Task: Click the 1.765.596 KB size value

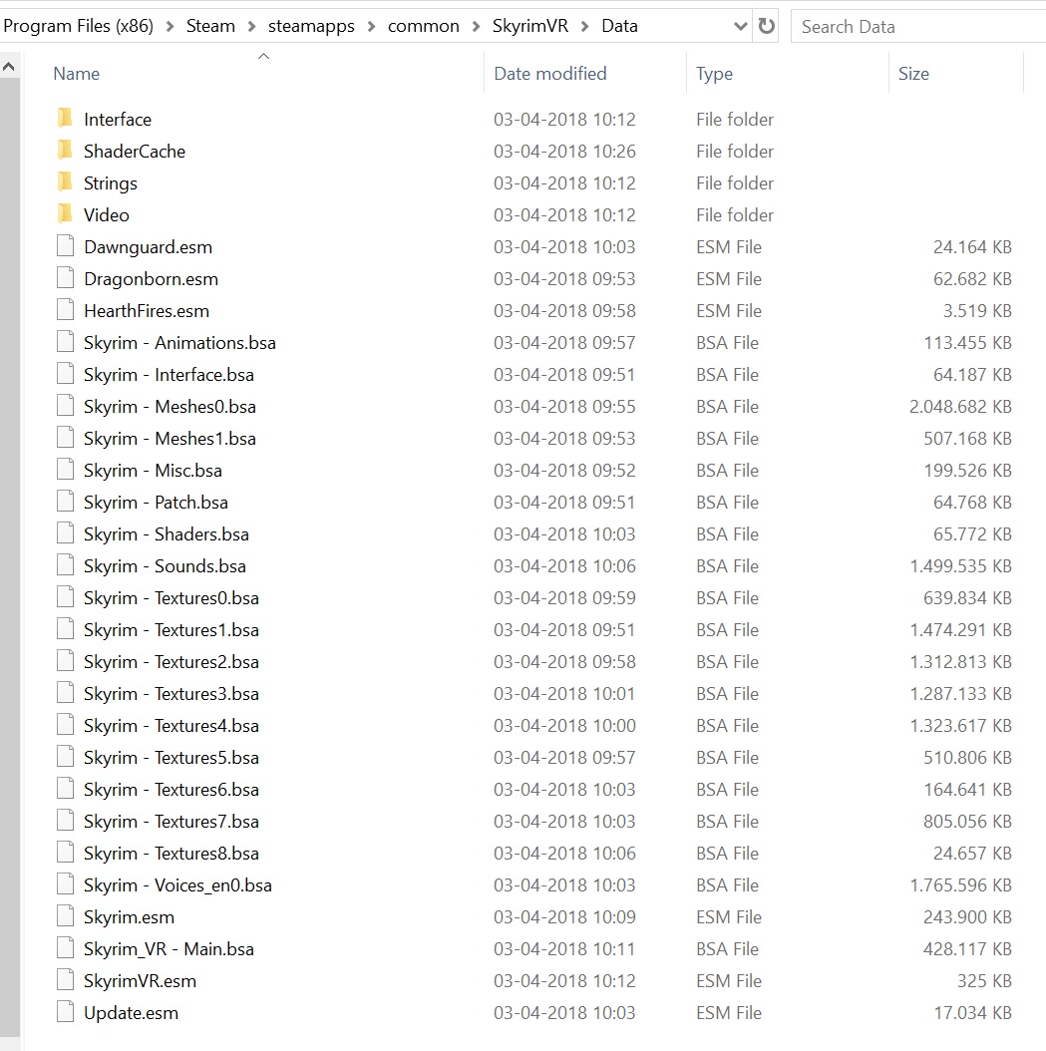Action: pyautogui.click(x=960, y=884)
